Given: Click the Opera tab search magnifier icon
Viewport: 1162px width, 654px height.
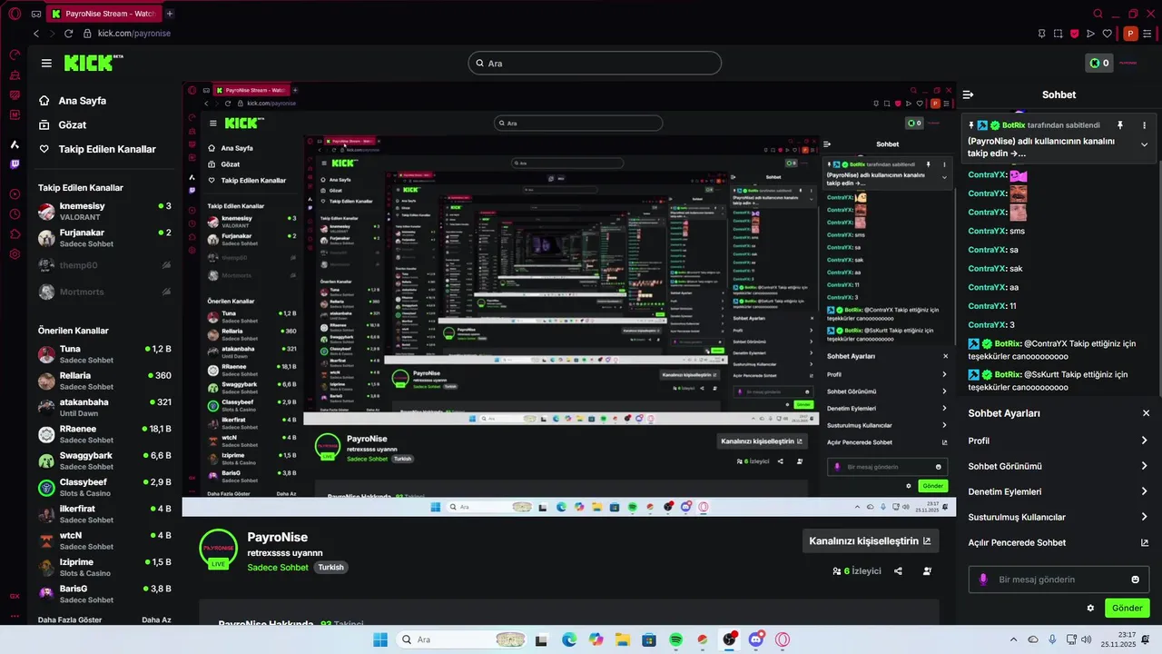Looking at the screenshot, I should click(x=1098, y=14).
